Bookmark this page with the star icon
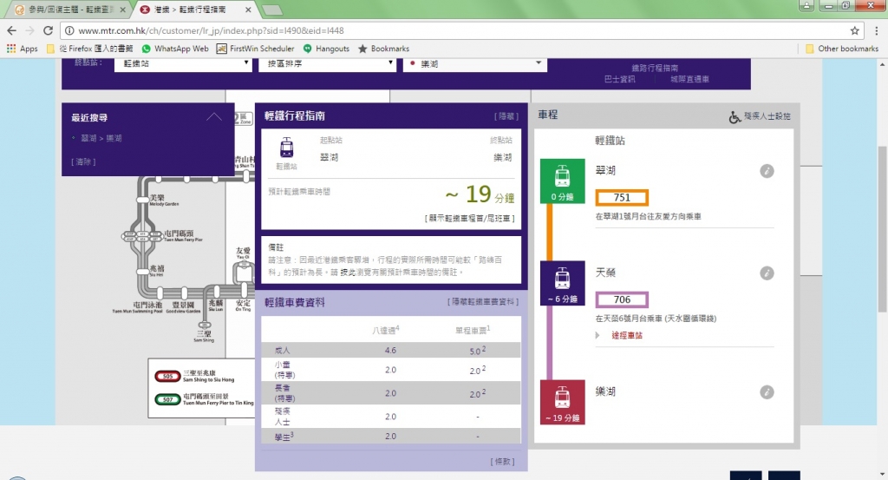 (x=854, y=30)
